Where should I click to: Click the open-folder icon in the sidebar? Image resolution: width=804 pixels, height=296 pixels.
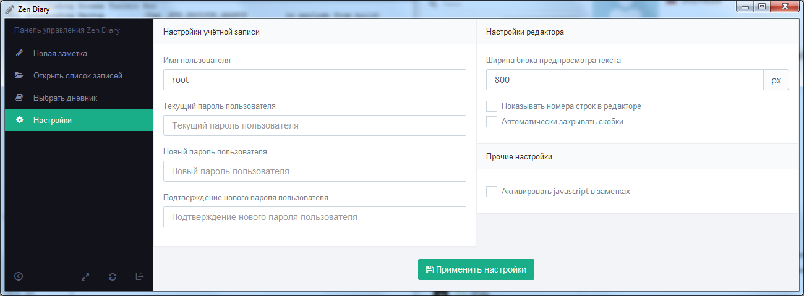(x=19, y=75)
